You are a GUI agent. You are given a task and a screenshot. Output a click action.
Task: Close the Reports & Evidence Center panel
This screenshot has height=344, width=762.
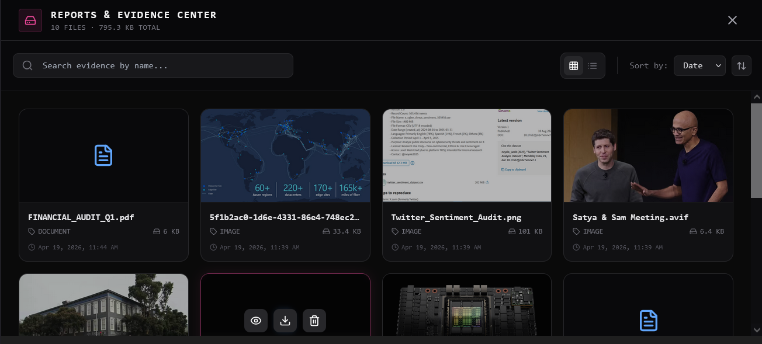[732, 20]
